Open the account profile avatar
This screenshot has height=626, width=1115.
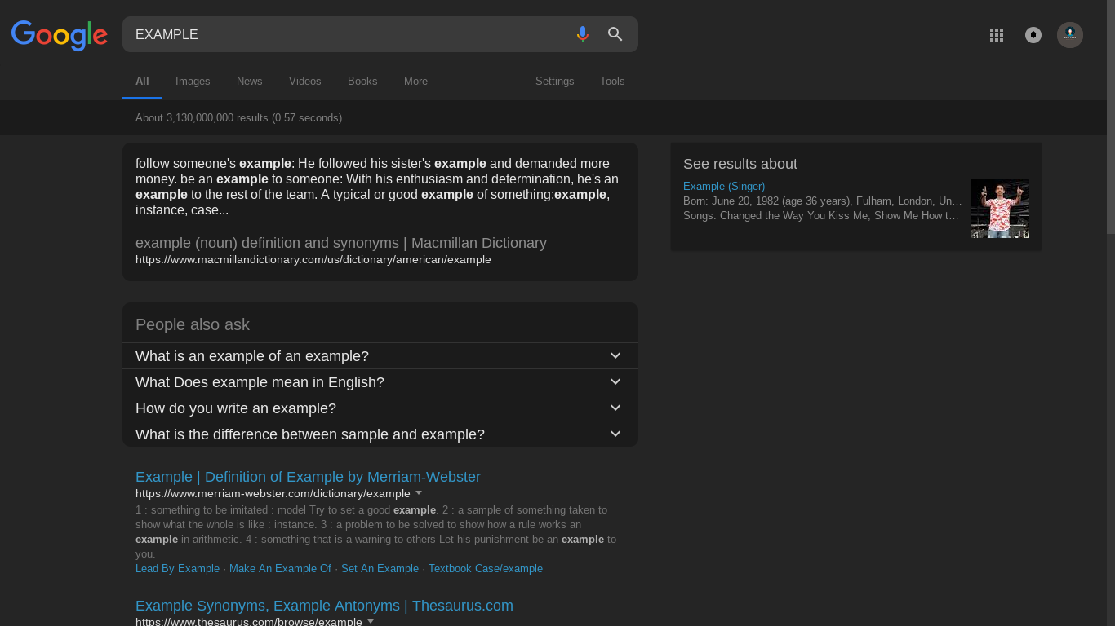coord(1070,35)
